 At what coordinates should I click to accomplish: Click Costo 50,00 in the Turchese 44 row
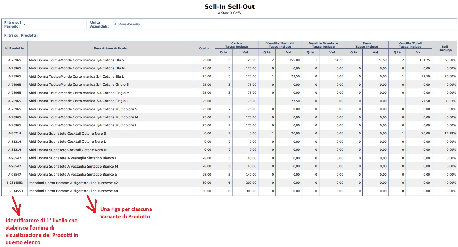207,191
